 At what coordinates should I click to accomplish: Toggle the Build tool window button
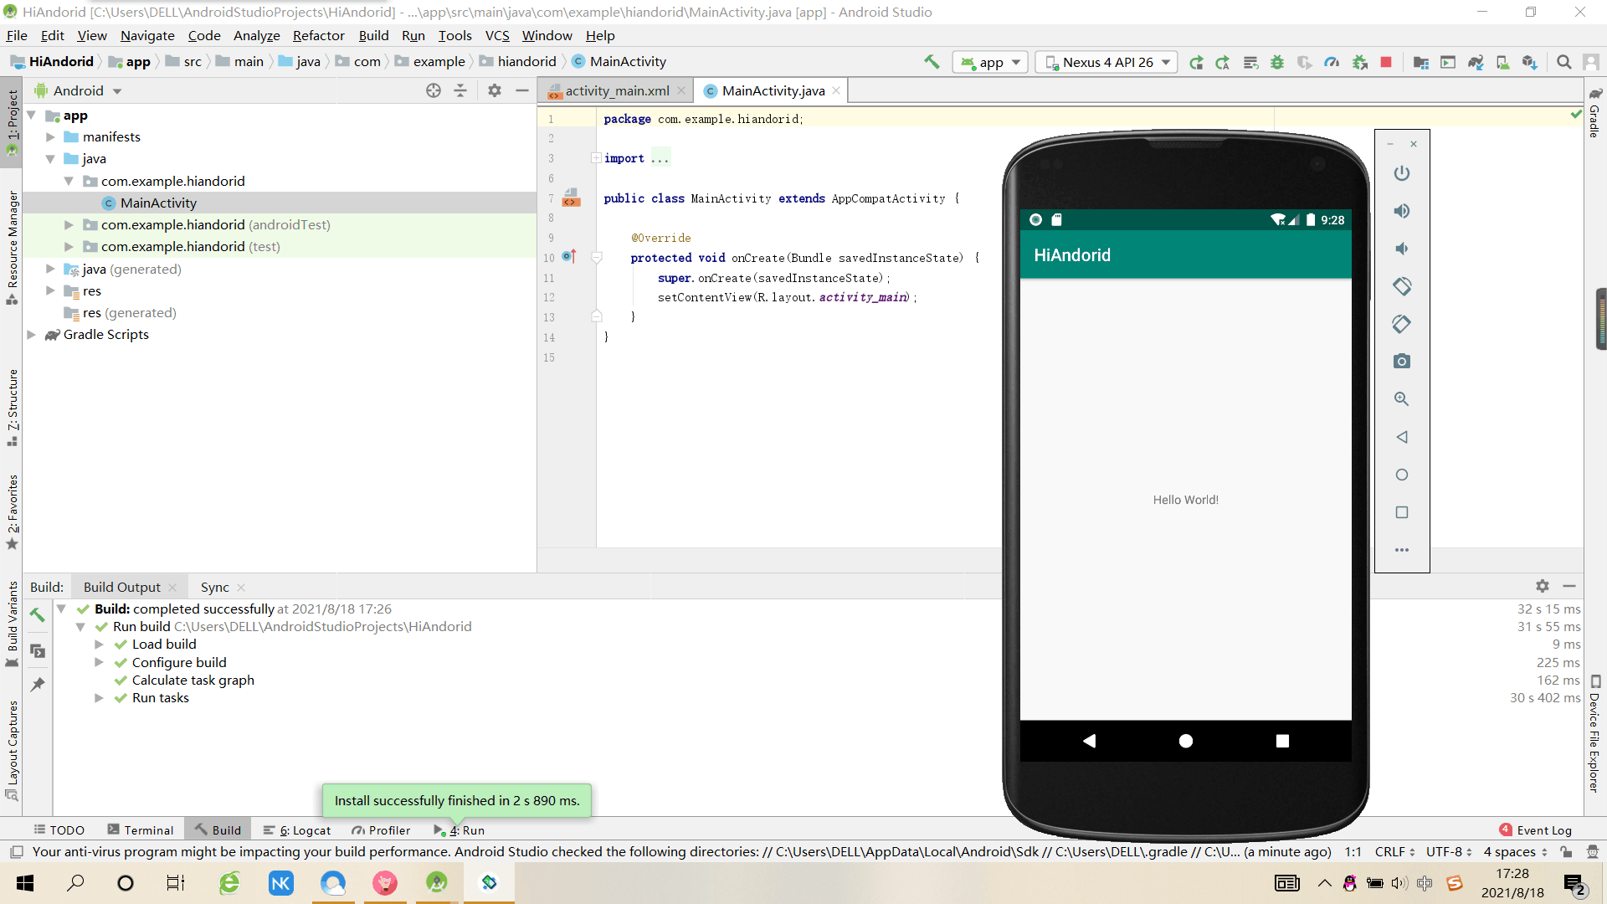218,830
